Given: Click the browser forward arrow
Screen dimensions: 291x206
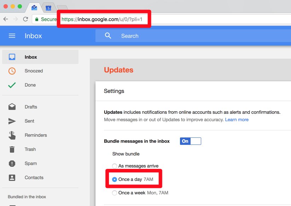Looking at the screenshot, I should point(16,19).
